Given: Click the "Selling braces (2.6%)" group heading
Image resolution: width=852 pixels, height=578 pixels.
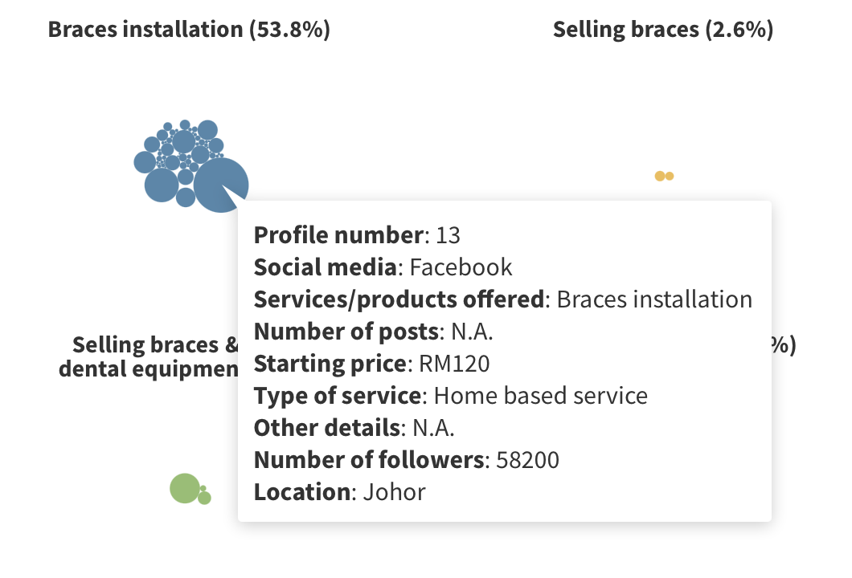Looking at the screenshot, I should click(x=663, y=30).
